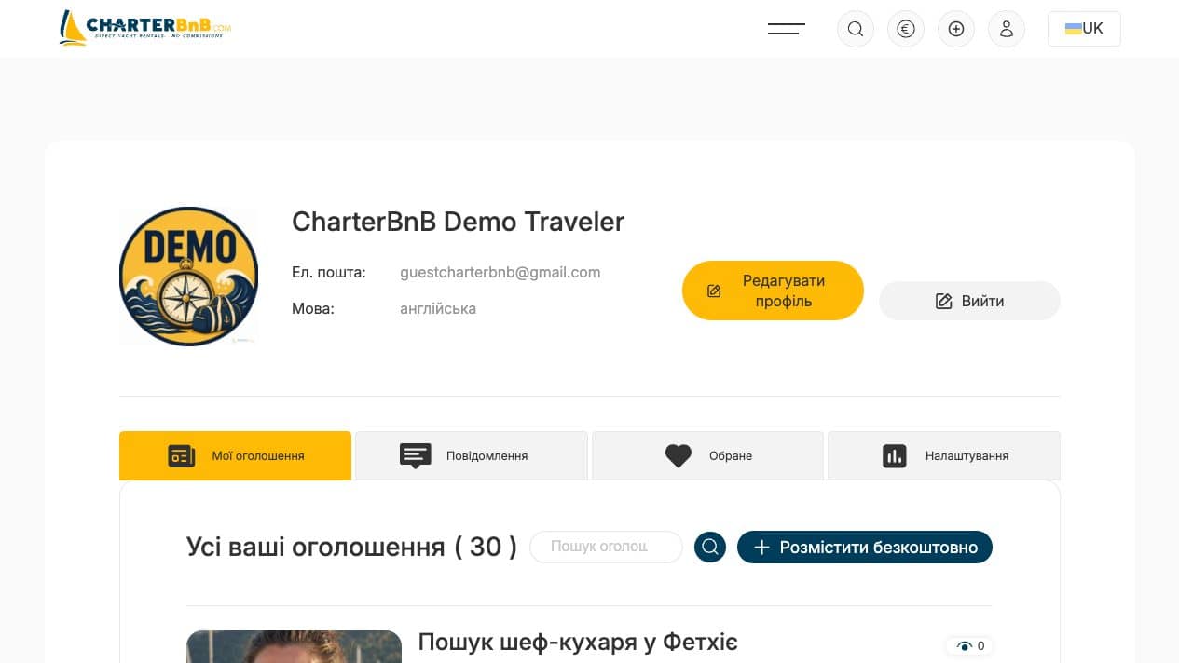Open the euro currency selector icon

[x=906, y=29]
